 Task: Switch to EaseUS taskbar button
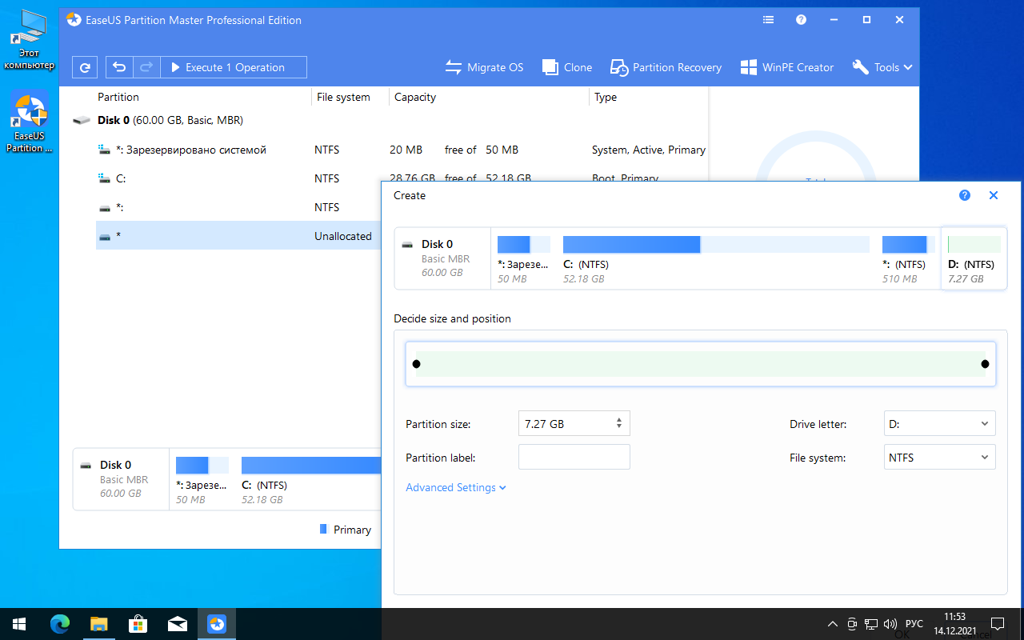[x=216, y=624]
